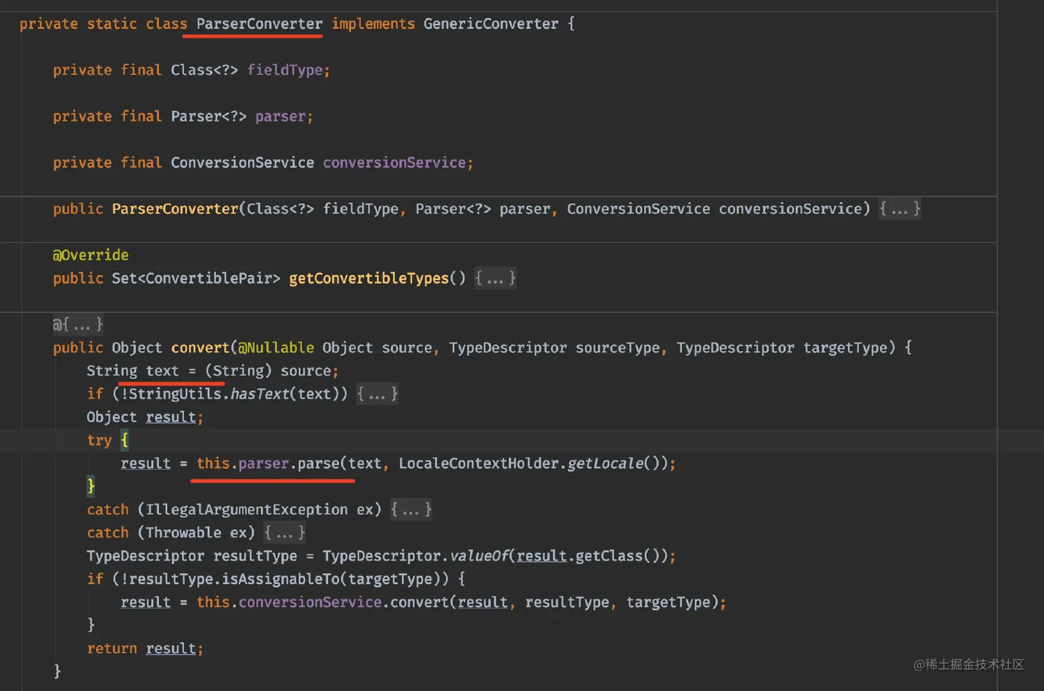Click the IllegalArgumentException type name
Screen dimensions: 1044x691
(246, 510)
